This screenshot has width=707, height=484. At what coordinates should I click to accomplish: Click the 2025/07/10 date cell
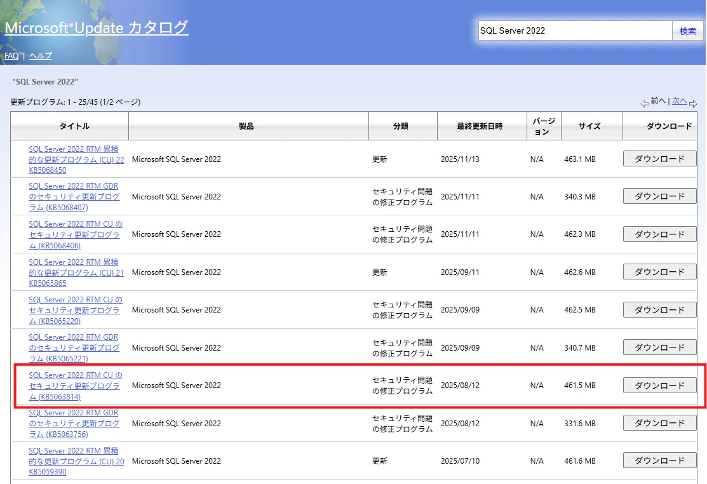(460, 461)
